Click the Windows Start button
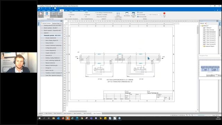The width and height of the screenshot is (222, 125). 40,118
